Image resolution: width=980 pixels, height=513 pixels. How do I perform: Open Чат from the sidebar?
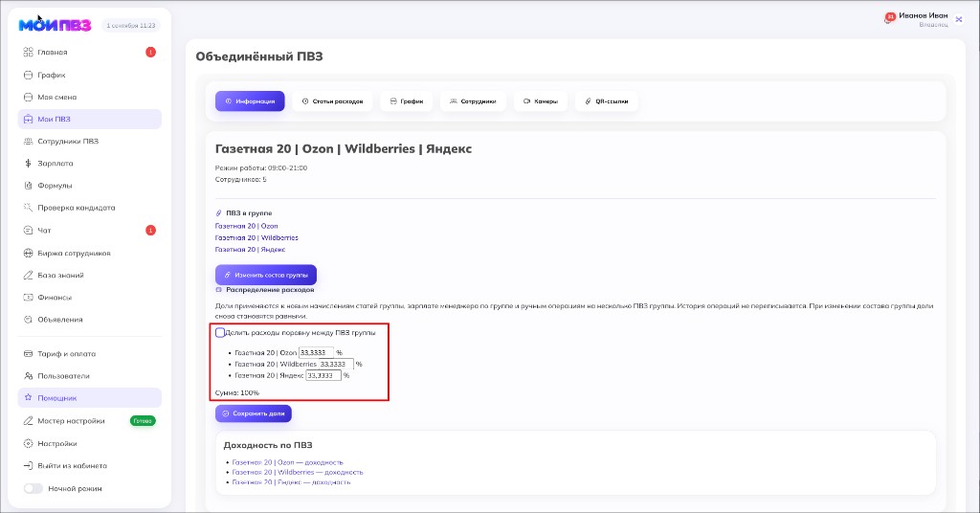point(89,230)
